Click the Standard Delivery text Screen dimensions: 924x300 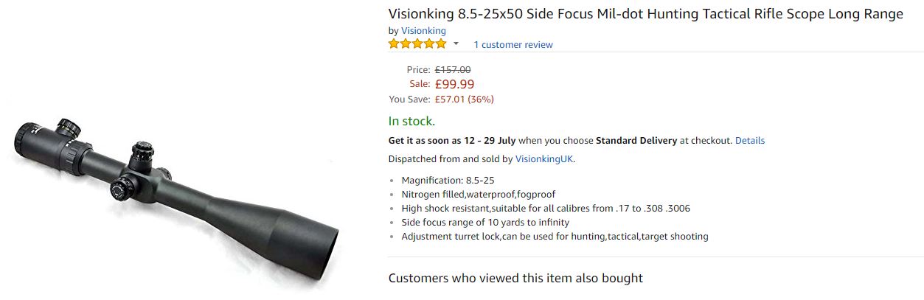[636, 141]
